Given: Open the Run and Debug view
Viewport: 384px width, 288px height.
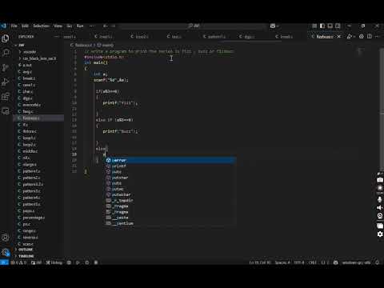Looking at the screenshot, I should (x=6, y=82).
